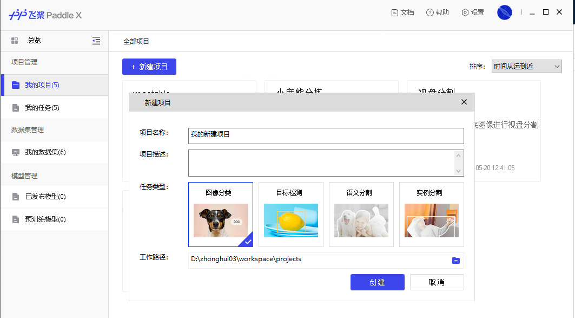Open the 文档 documentation icon
The height and width of the screenshot is (318, 575).
pyautogui.click(x=395, y=12)
